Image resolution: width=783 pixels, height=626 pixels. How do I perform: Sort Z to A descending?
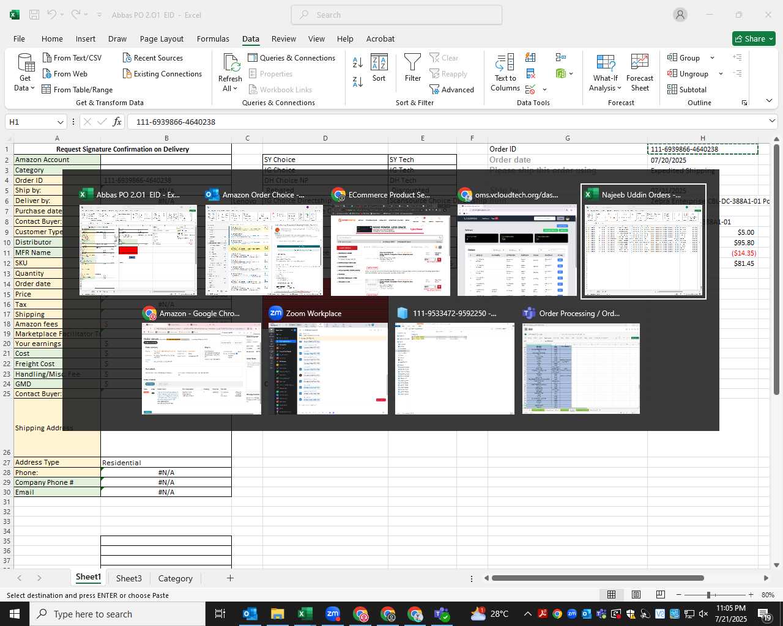358,81
